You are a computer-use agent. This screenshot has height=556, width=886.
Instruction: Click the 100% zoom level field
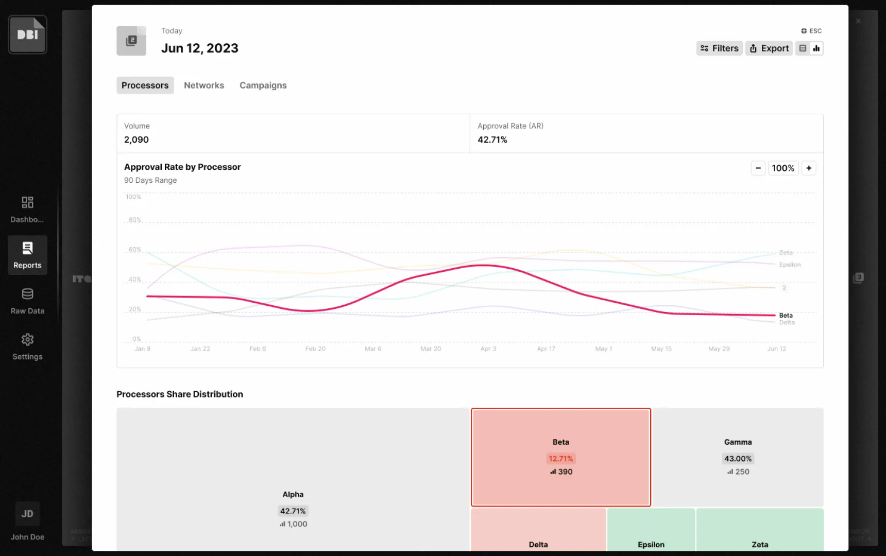point(783,168)
